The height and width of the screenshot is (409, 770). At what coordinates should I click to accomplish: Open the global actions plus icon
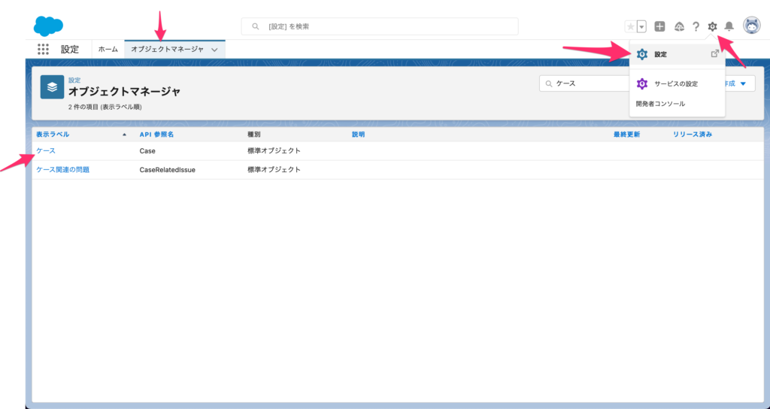point(659,27)
